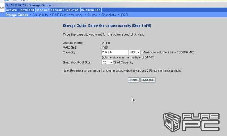Open the Quotas page
Screen dimensions: 227x136
(92, 15)
